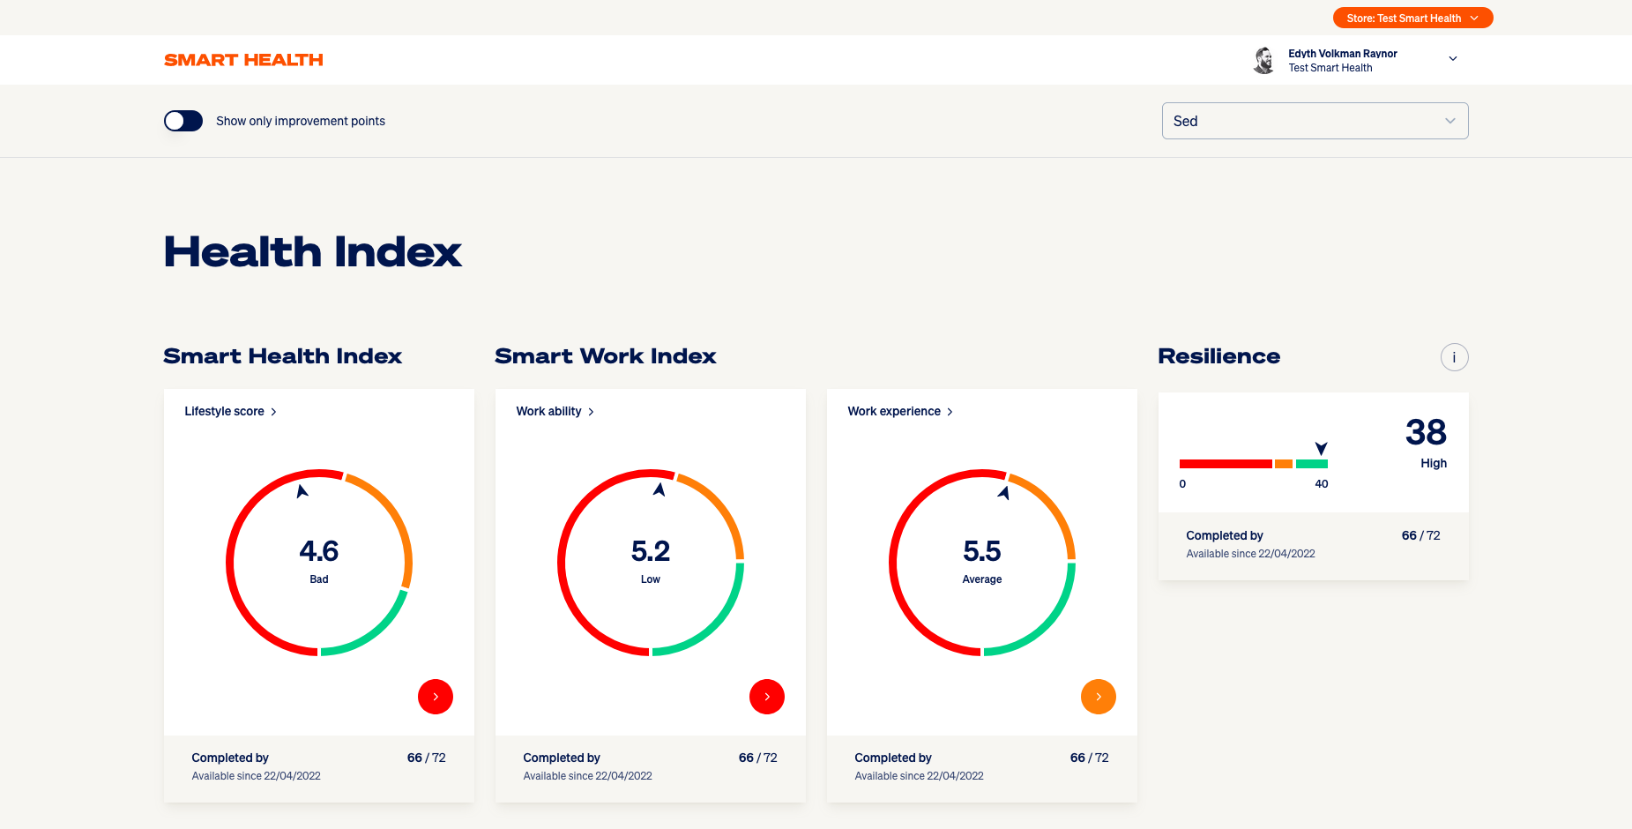Viewport: 1632px width, 829px height.
Task: Switch the improvement points switch on
Action: pos(183,121)
